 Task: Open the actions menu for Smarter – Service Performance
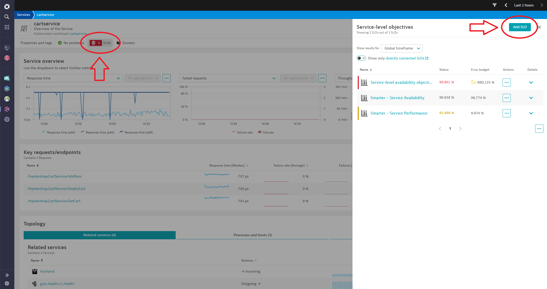[x=506, y=113]
